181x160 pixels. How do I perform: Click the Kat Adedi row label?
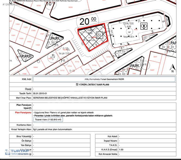tap(112, 136)
